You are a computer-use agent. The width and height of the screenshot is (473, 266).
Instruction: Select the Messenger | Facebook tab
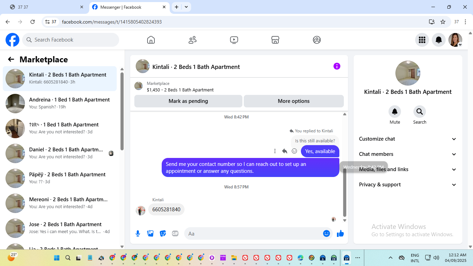pyautogui.click(x=129, y=7)
